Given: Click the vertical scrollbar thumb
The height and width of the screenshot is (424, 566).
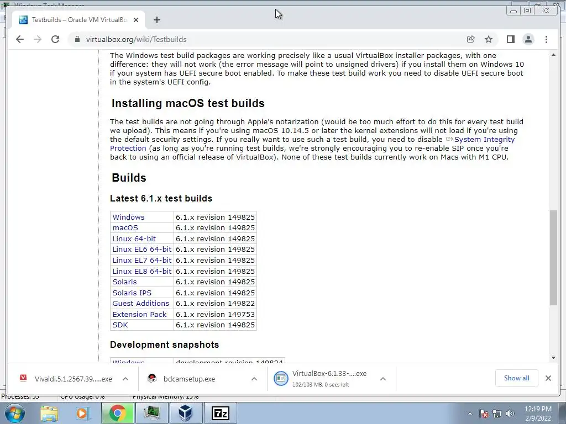Looking at the screenshot, I should point(553,258).
